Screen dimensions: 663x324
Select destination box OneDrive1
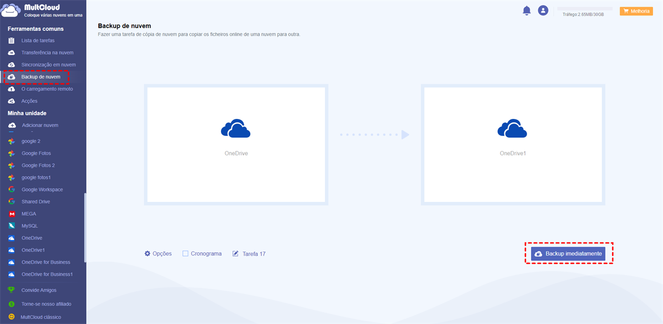tap(513, 144)
